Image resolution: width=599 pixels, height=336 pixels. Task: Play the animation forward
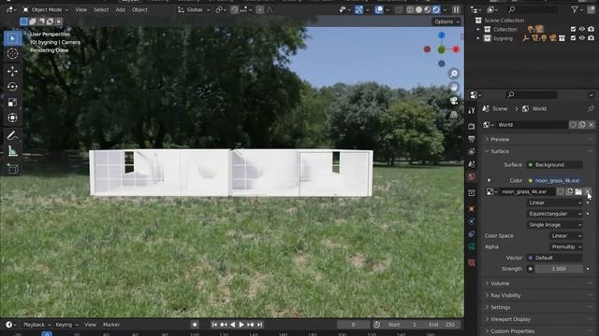241,325
